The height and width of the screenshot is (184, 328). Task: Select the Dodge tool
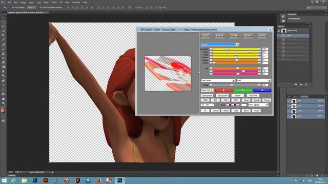3,76
